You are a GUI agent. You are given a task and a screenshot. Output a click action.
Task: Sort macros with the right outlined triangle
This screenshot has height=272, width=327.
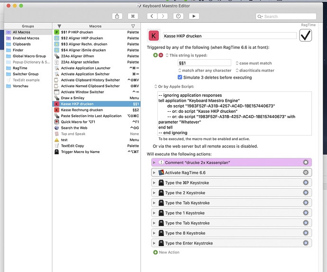133,26
